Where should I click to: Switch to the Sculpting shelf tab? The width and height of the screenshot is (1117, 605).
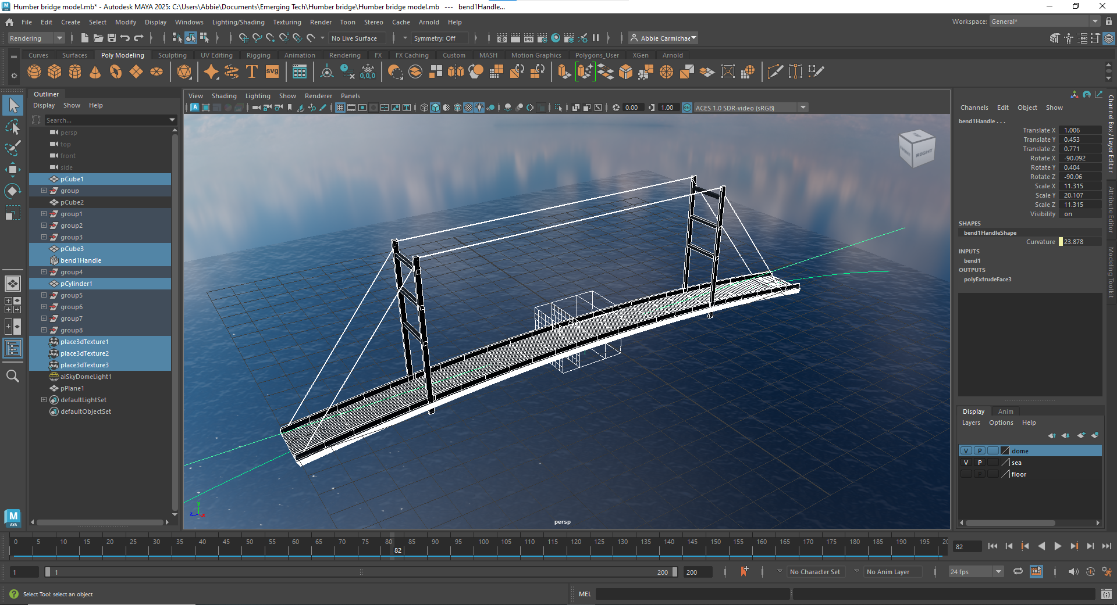(172, 55)
